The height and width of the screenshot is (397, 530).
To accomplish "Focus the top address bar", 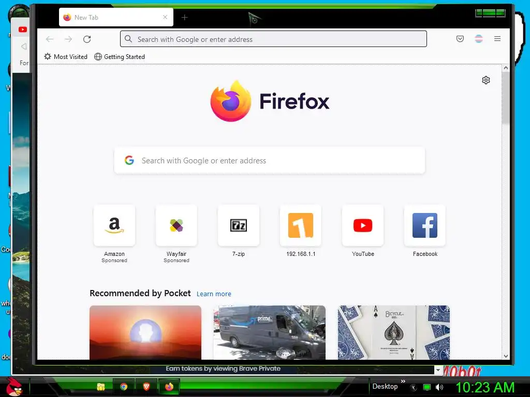I will pos(273,39).
